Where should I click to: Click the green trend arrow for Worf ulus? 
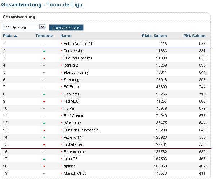pyautogui.click(x=44, y=123)
